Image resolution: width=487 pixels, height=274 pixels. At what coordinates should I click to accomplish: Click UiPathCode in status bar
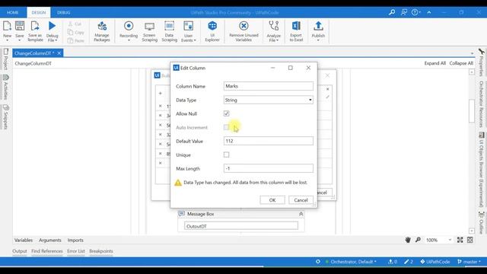tap(435, 262)
